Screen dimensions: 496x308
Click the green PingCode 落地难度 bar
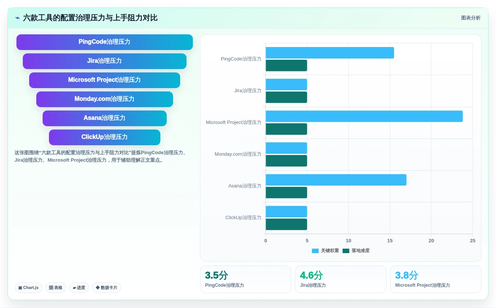click(286, 66)
